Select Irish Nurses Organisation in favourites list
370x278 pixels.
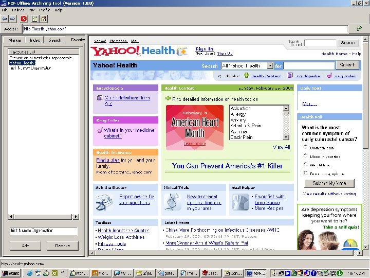pyautogui.click(x=31, y=68)
